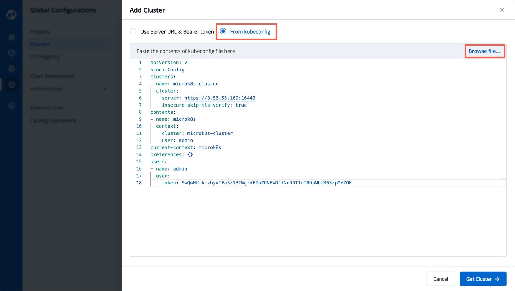
Task: Select the From kubeconfig radio button
Action: [x=223, y=31]
